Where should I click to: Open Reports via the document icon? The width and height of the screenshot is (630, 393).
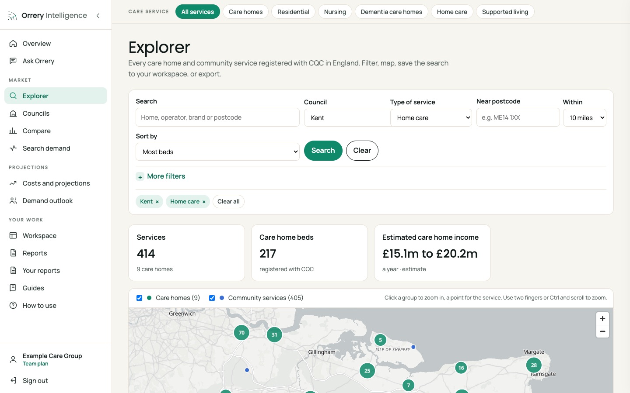pyautogui.click(x=13, y=253)
